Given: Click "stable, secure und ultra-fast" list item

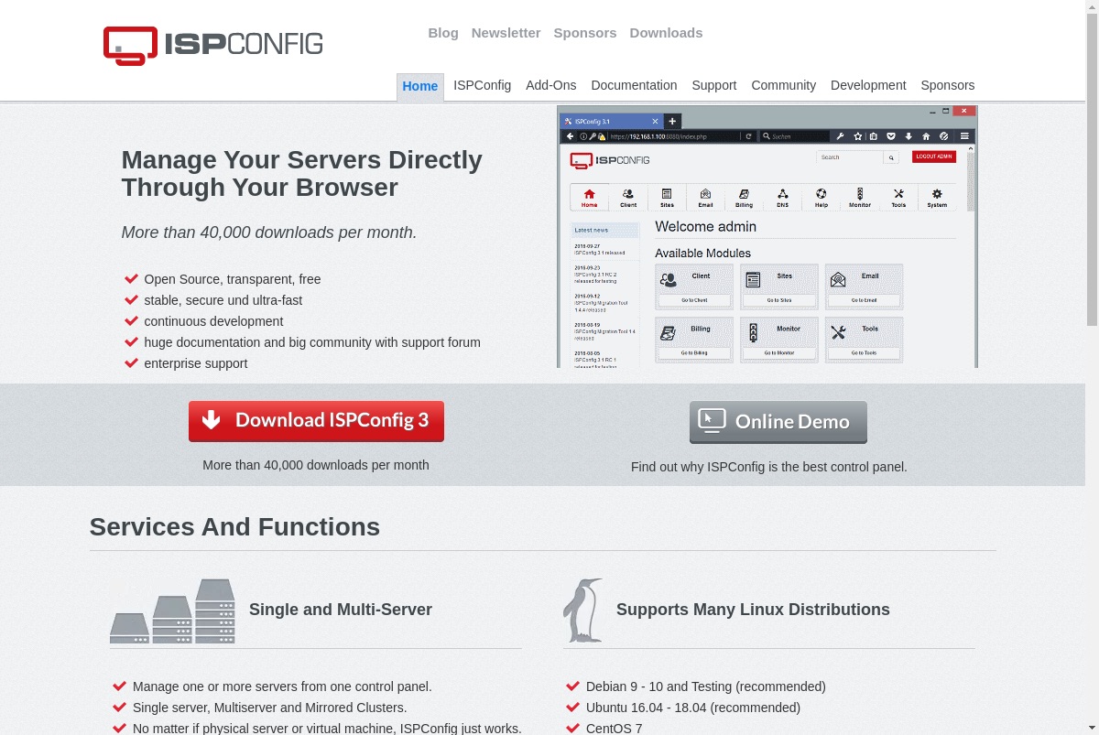Looking at the screenshot, I should point(223,300).
